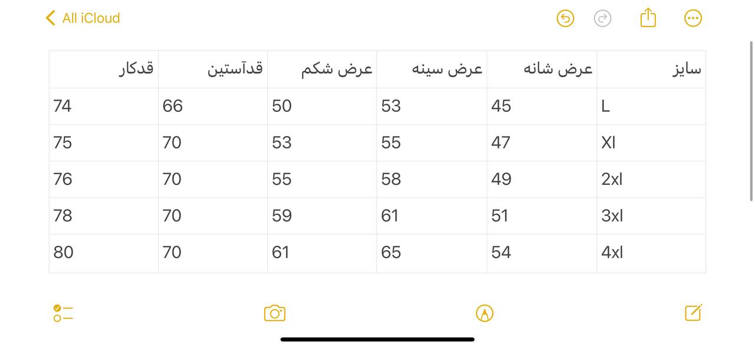Viewport: 755px width, 348px height.
Task: Go back to All iCloud
Action: click(91, 18)
